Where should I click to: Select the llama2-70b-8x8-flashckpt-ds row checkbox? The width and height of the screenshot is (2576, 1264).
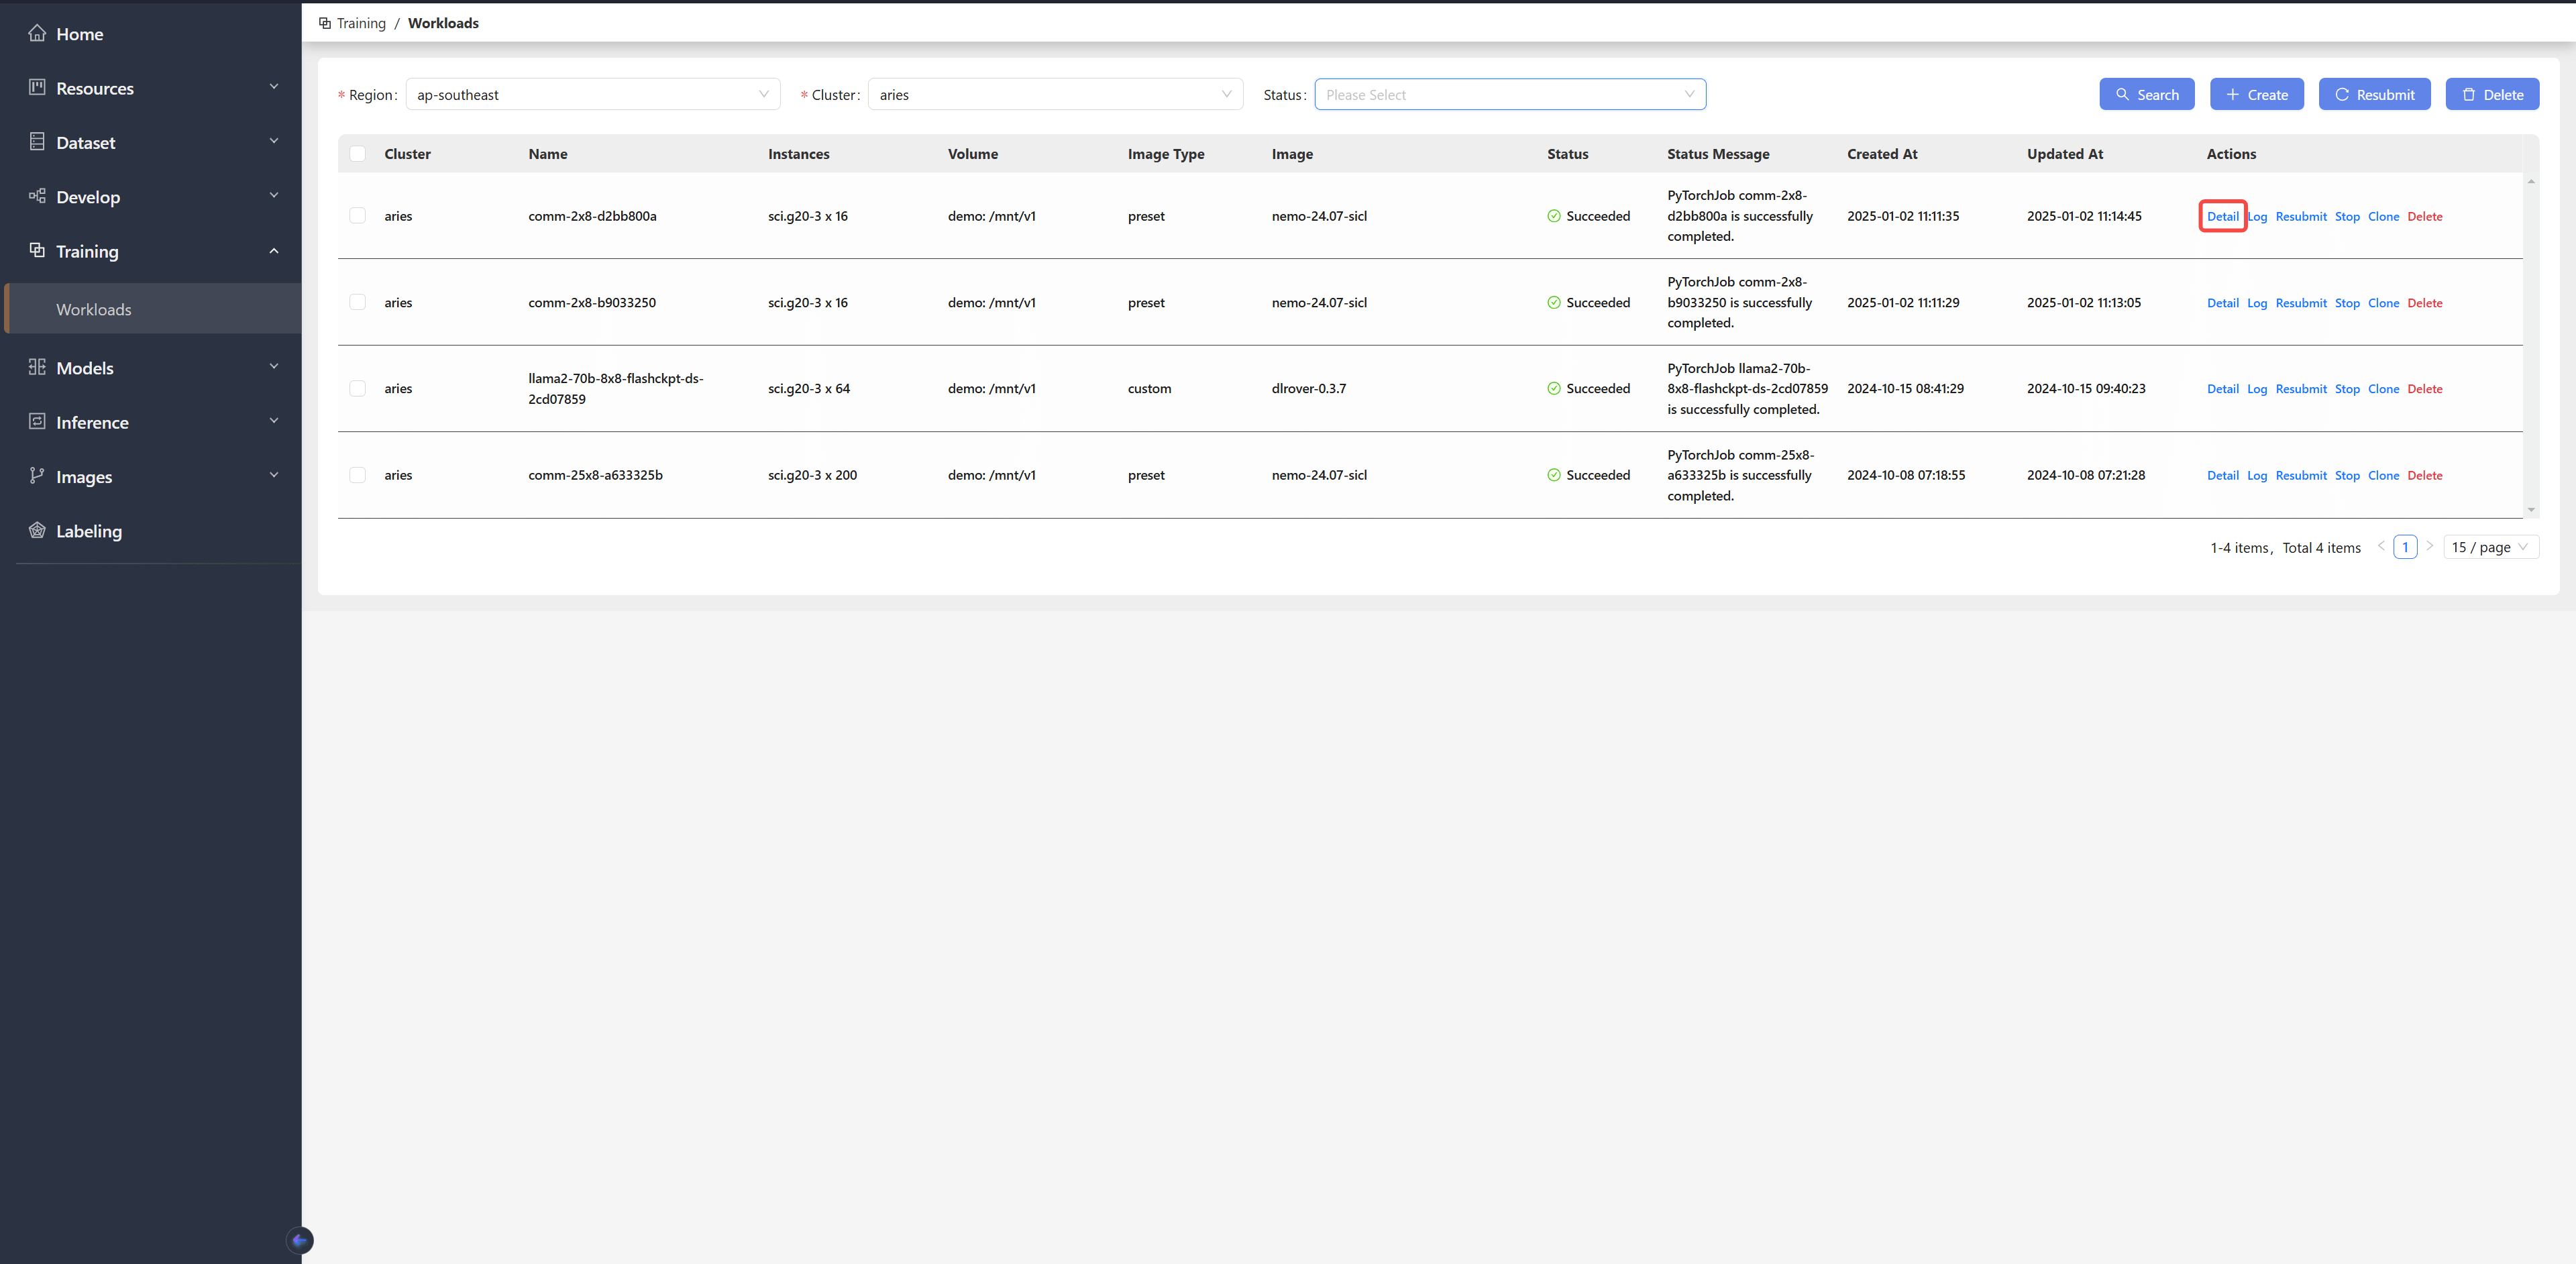358,388
